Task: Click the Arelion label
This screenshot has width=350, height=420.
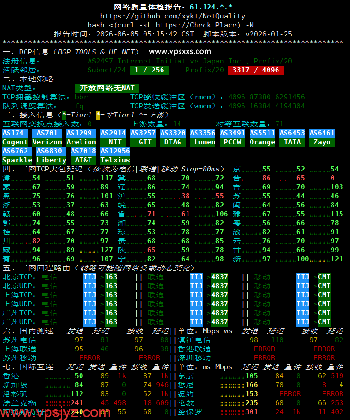Action: [x=81, y=142]
